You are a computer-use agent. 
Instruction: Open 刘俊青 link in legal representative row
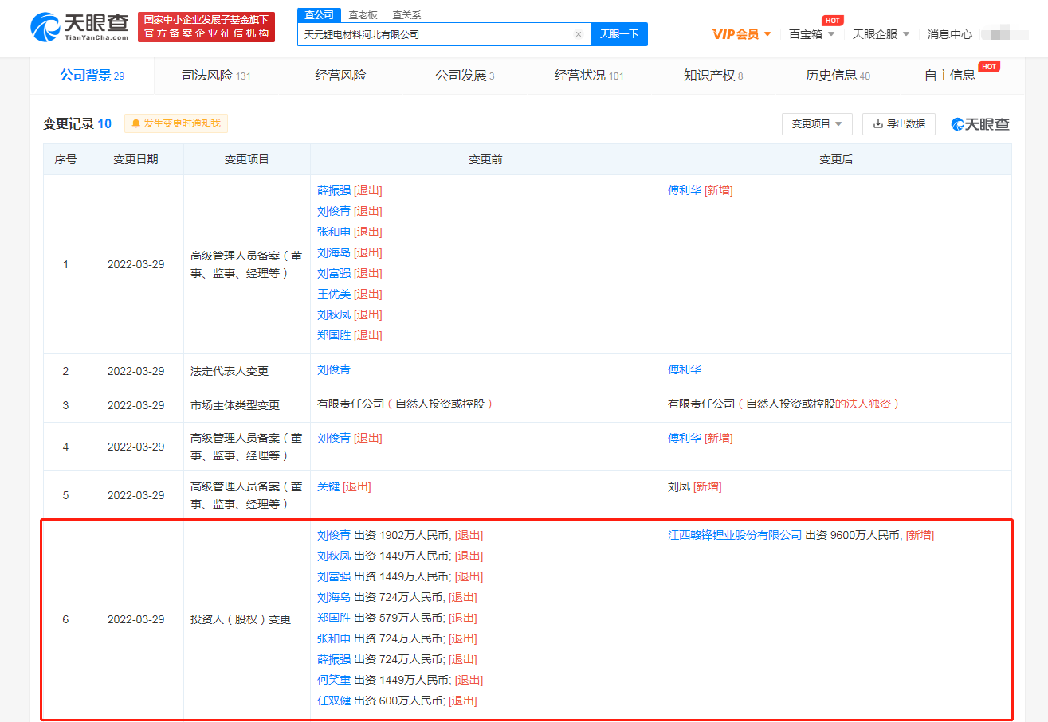pyautogui.click(x=334, y=370)
